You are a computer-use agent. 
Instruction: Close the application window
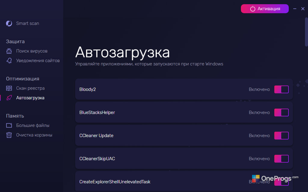coord(303,9)
